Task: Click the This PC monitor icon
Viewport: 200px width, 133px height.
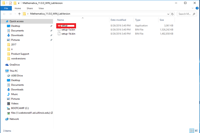Action: pyautogui.click(x=7, y=71)
